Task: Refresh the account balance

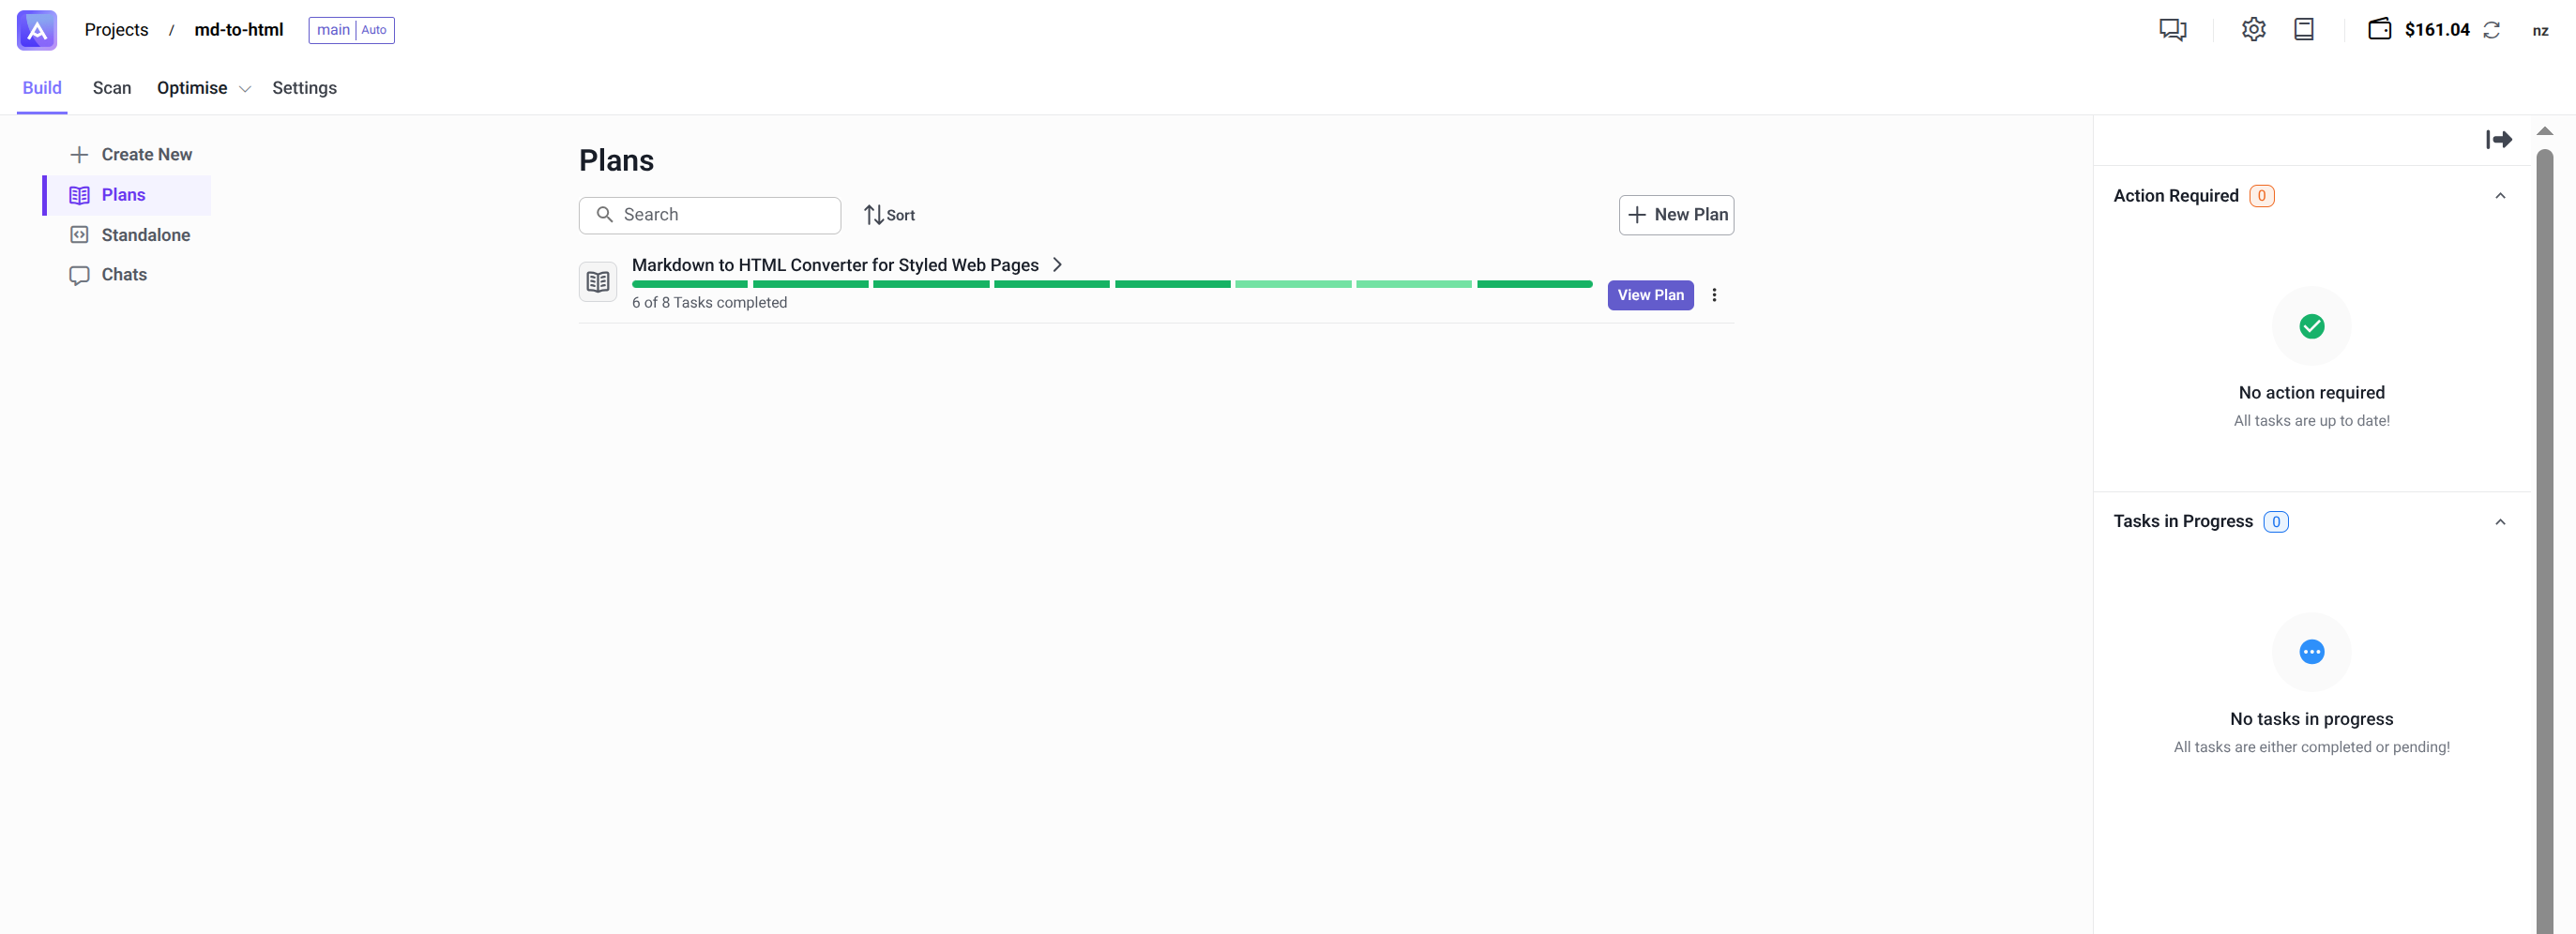Action: click(2492, 30)
